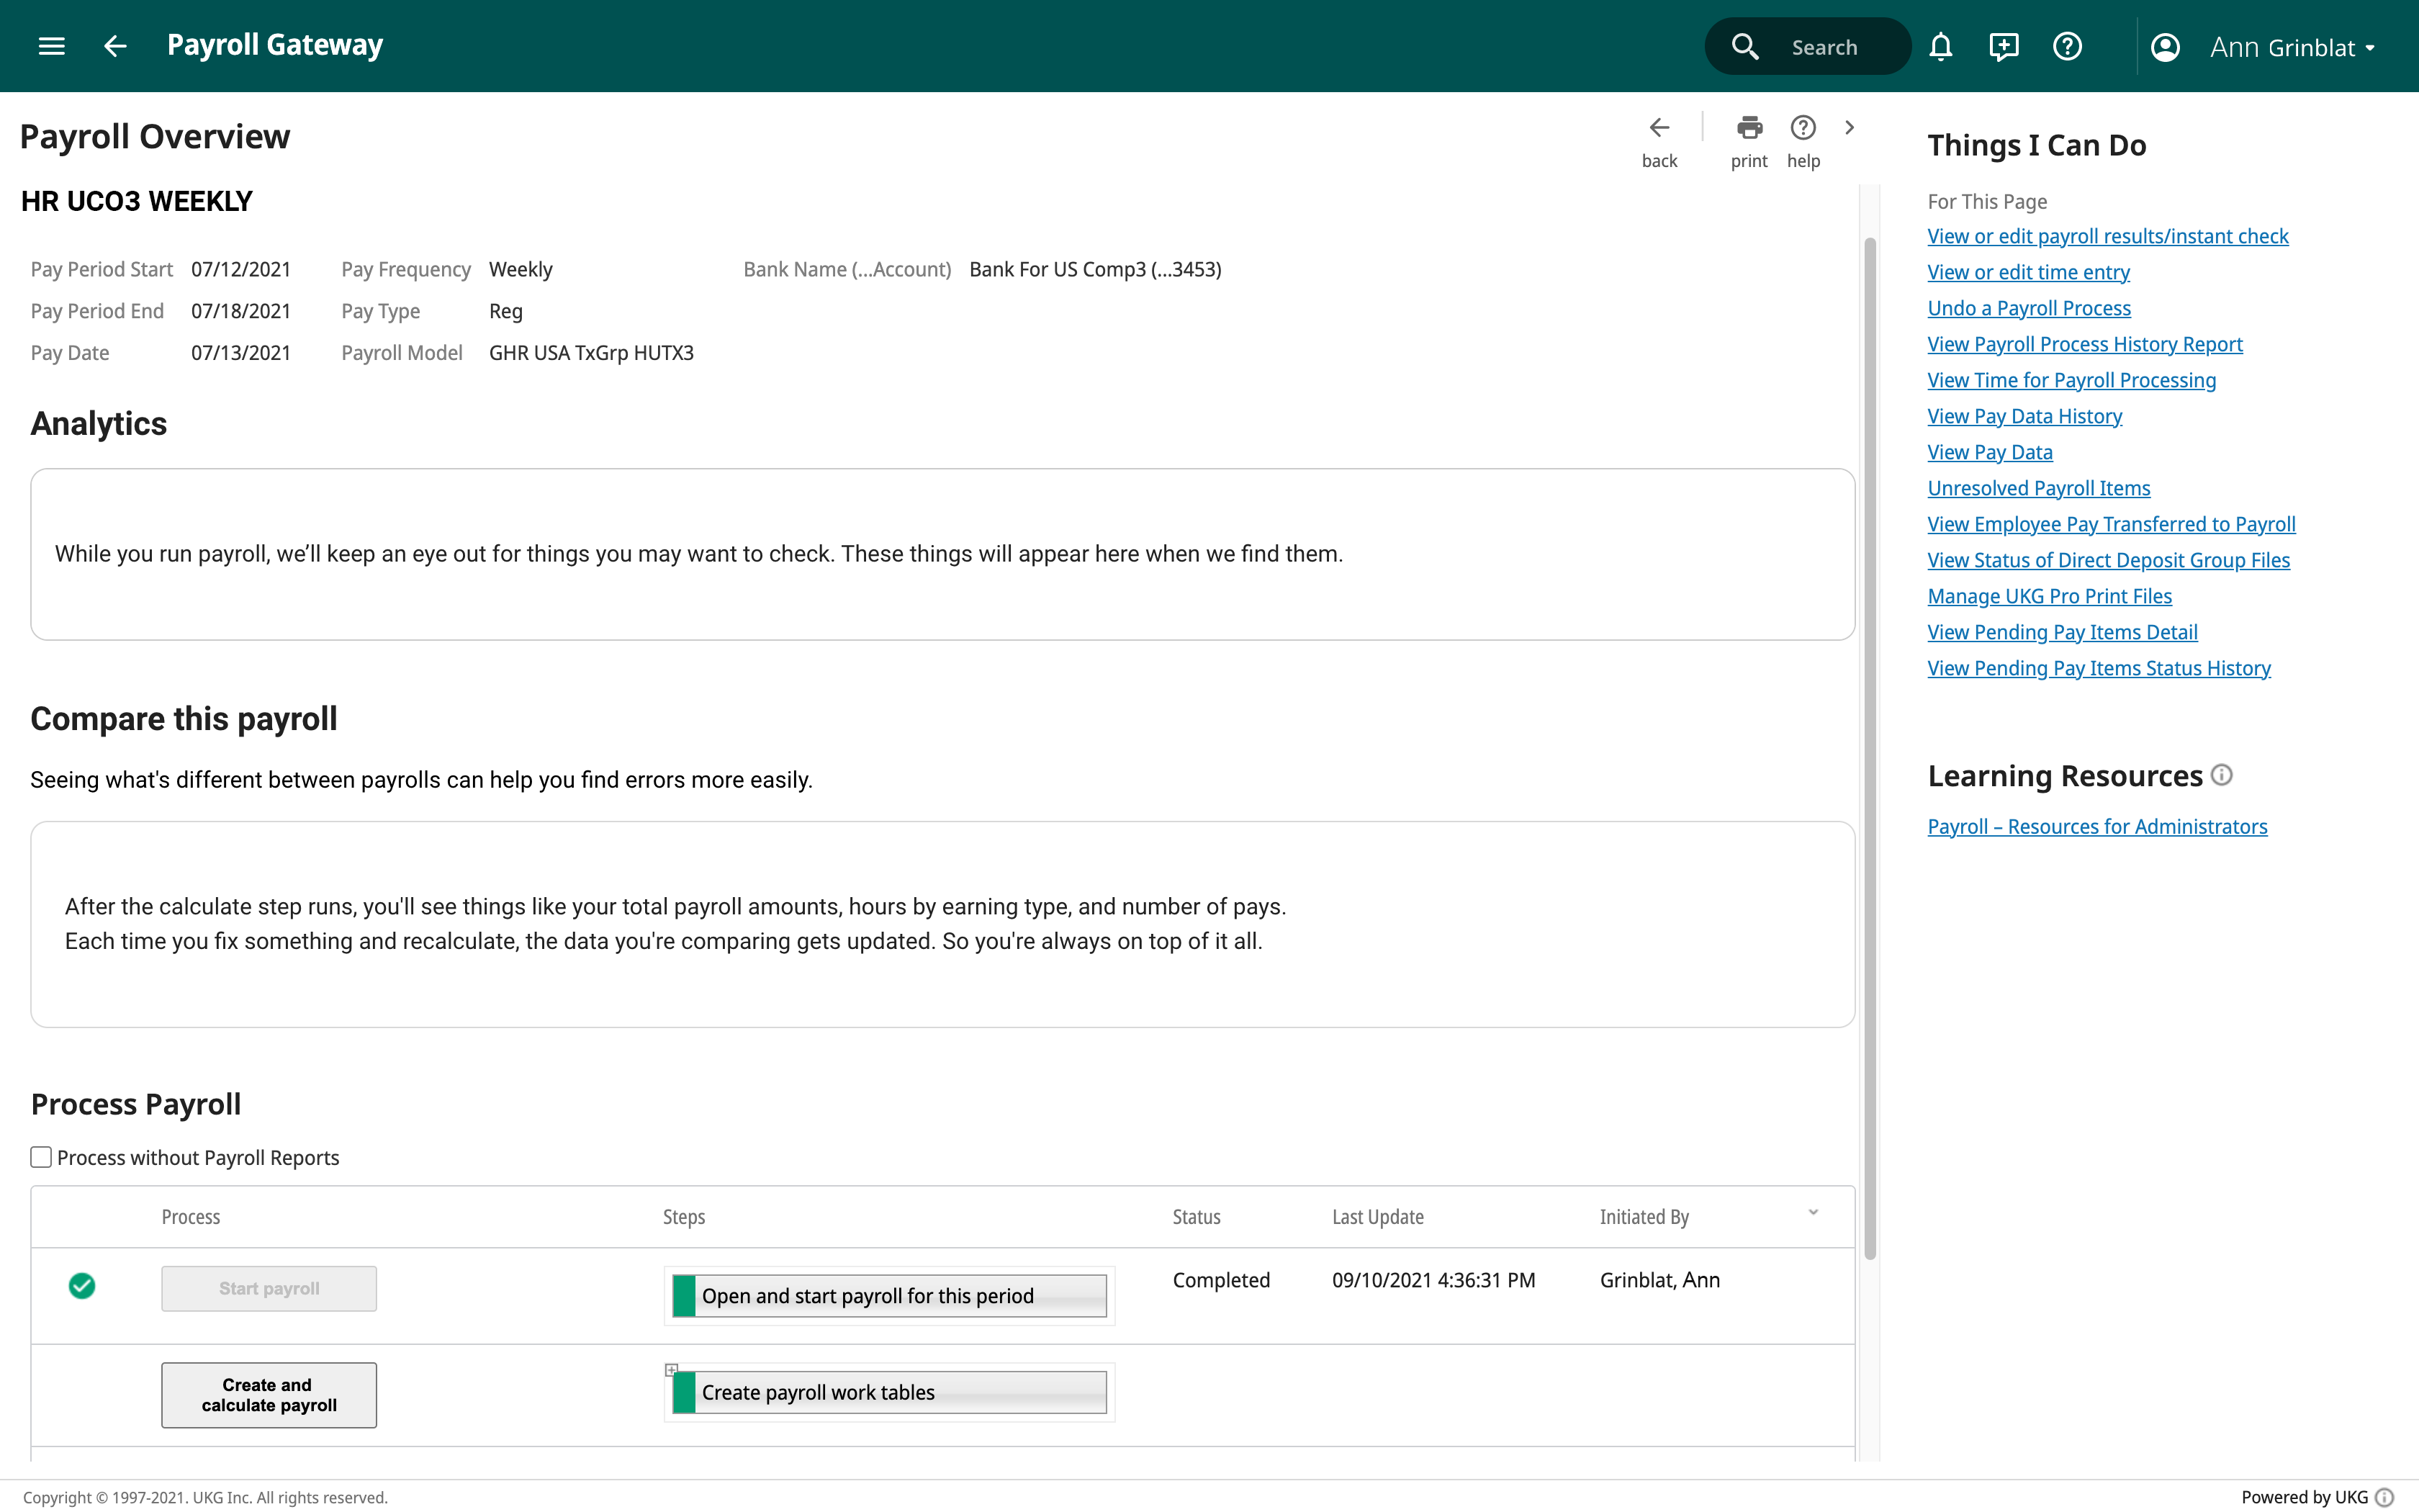Click the Start payroll button
Viewport: 2419px width, 1512px height.
coord(268,1288)
